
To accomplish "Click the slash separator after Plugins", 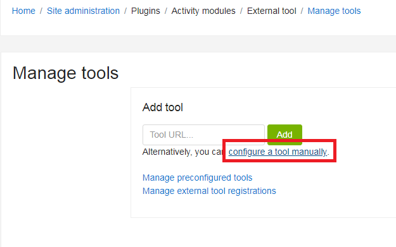I will [x=165, y=11].
